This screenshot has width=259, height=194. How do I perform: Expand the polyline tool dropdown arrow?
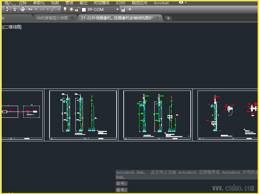[x=59, y=9]
